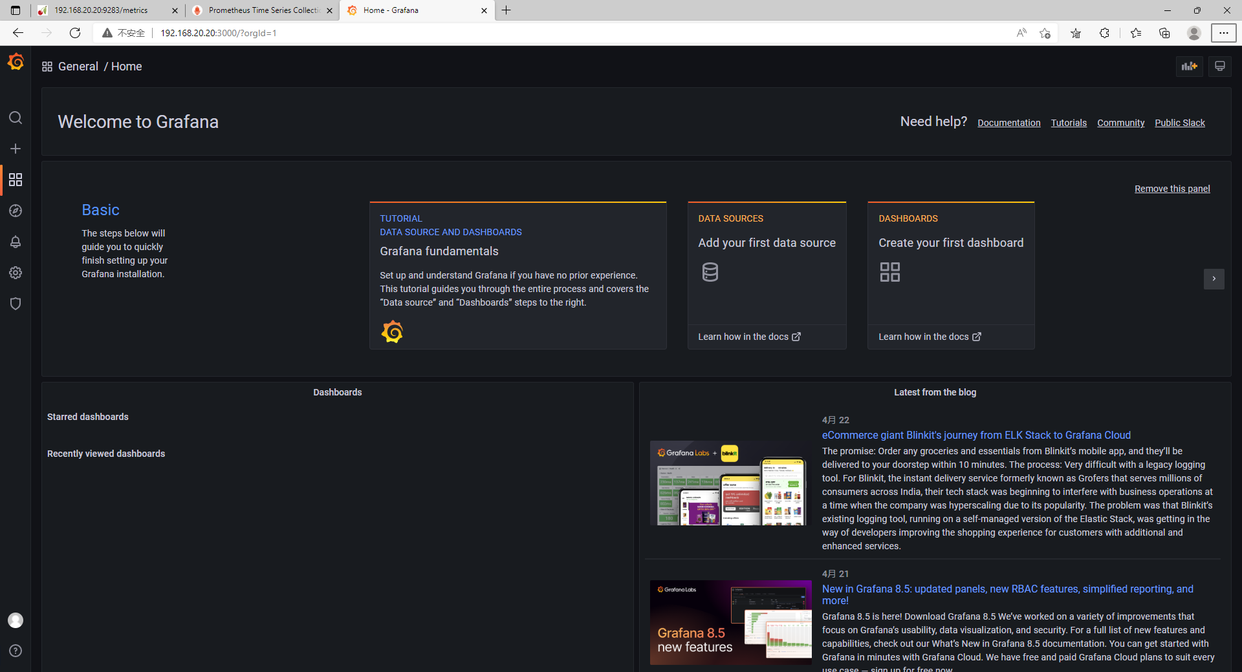Open the Help question mark icon
Viewport: 1242px width, 672px height.
pyautogui.click(x=16, y=651)
